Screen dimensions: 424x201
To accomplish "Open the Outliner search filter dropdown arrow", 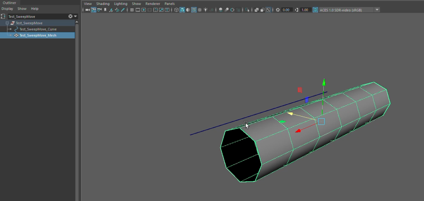I will [x=75, y=17].
